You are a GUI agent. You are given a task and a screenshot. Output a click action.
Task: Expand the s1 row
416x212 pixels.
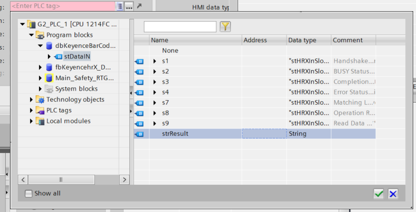tap(154, 61)
